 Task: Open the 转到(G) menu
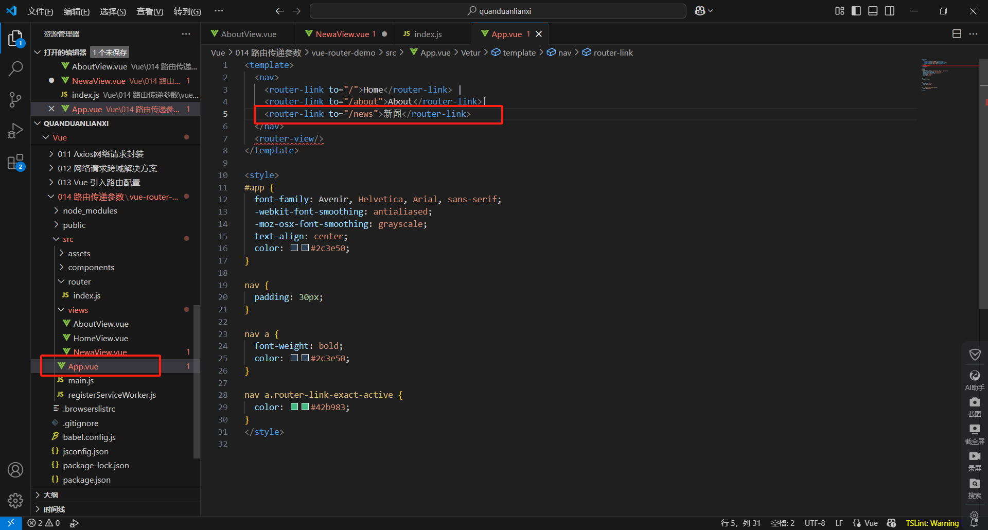pyautogui.click(x=187, y=11)
